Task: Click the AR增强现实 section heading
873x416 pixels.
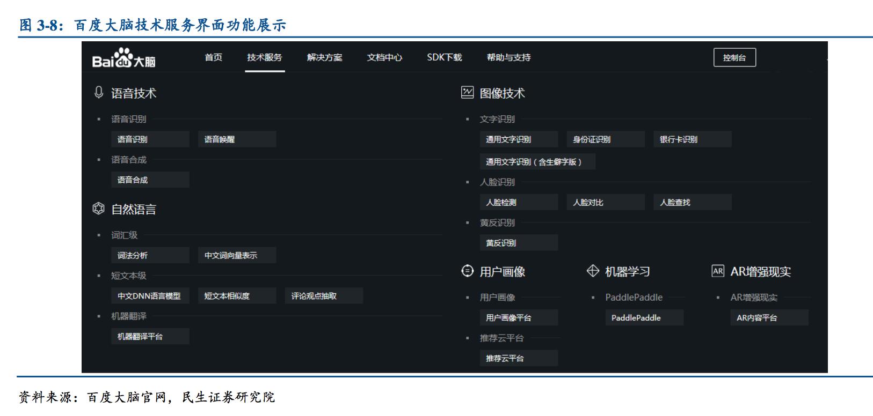Action: (760, 272)
